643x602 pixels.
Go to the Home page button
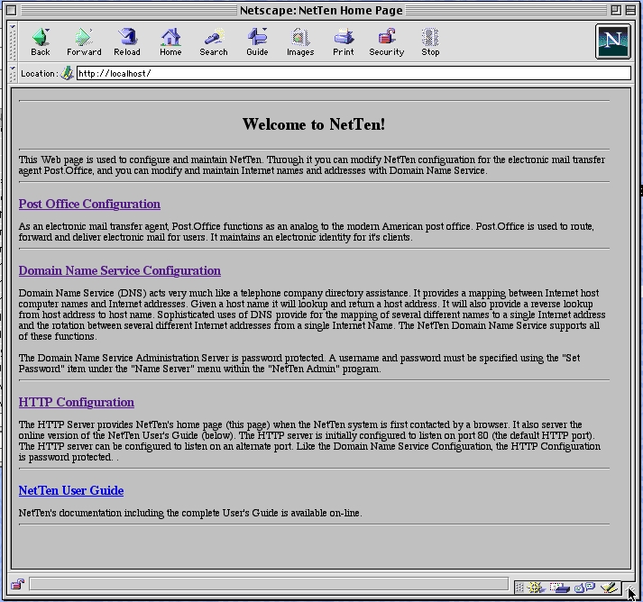click(170, 41)
